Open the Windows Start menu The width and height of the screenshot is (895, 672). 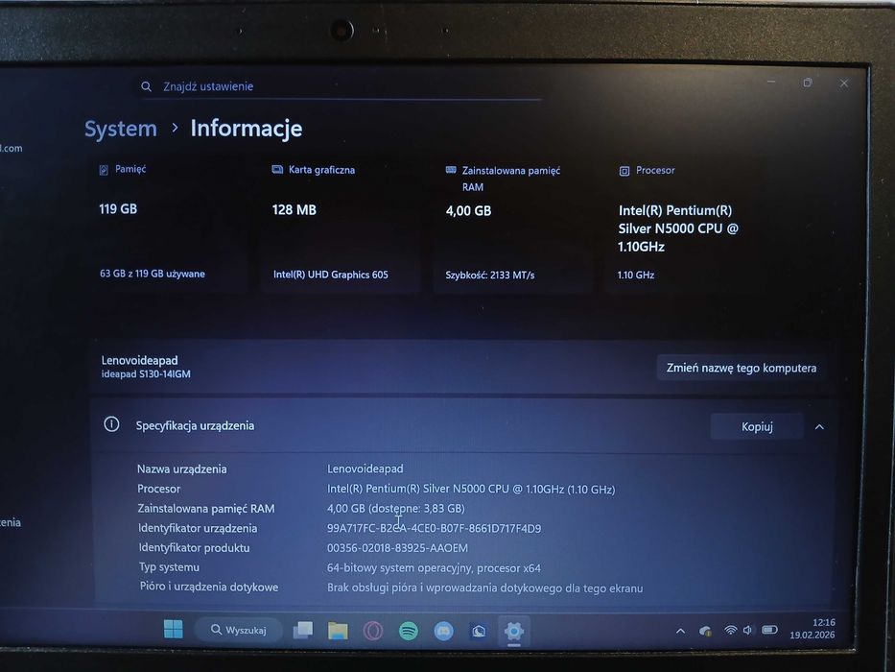click(173, 629)
